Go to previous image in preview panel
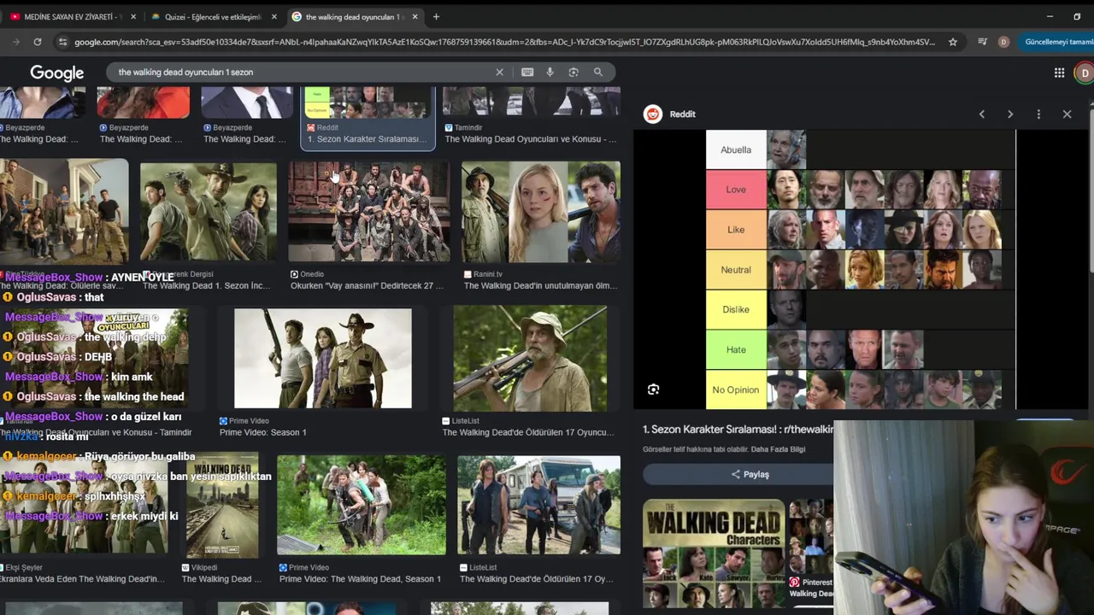Image resolution: width=1094 pixels, height=615 pixels. 982,114
